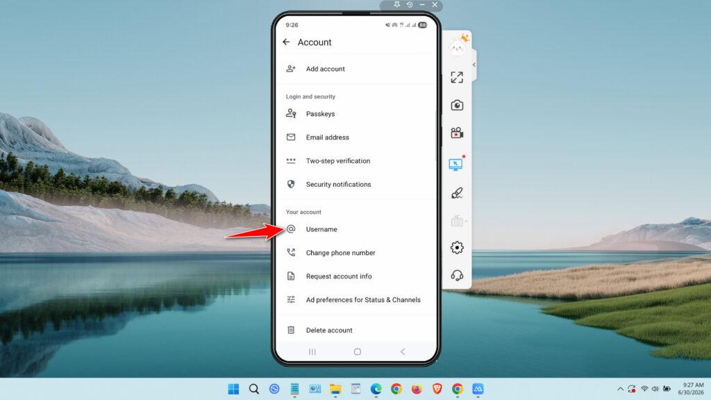Open customer support headset icon
This screenshot has width=711, height=400.
point(457,275)
